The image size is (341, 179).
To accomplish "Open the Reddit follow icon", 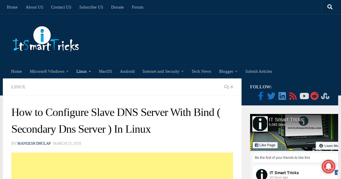I will (315, 96).
